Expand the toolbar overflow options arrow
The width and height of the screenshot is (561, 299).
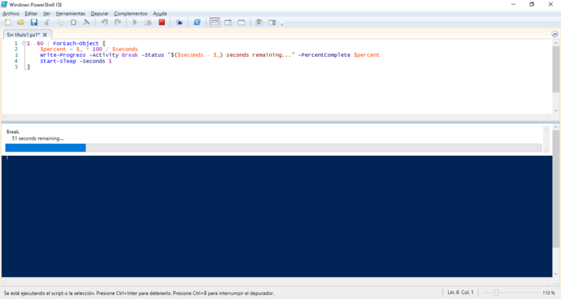click(282, 25)
